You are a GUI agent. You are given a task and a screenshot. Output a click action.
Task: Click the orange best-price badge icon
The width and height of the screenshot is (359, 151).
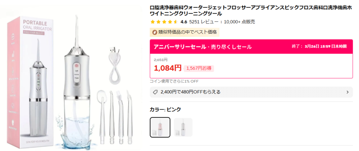click(154, 33)
